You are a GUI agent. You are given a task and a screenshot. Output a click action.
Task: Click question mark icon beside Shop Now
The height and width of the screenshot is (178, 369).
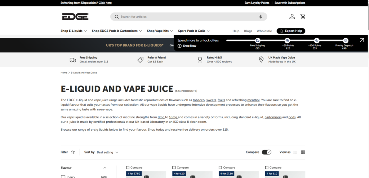[x=179, y=46]
